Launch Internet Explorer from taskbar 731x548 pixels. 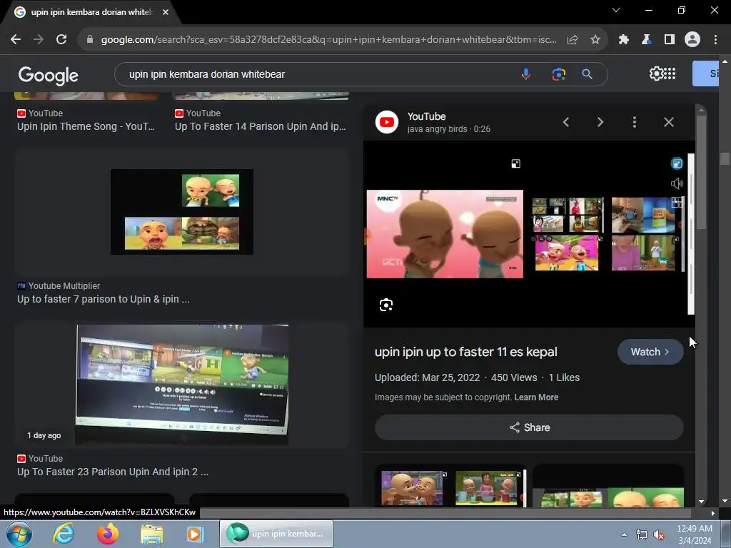[x=64, y=534]
